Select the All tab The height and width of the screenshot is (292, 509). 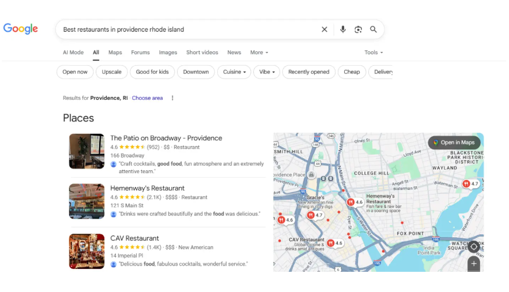pos(96,53)
